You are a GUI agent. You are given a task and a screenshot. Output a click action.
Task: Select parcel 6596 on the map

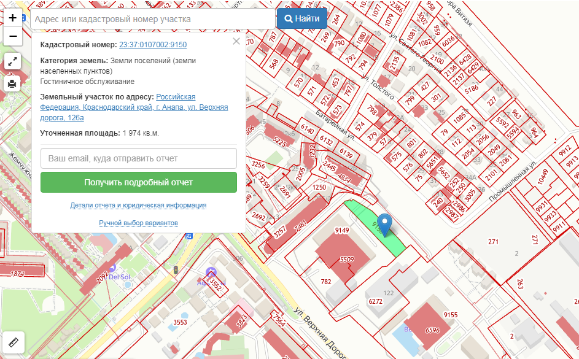coord(432,330)
